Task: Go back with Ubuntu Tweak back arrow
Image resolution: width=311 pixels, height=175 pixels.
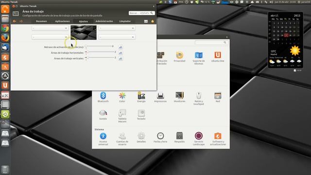Action: (15, 21)
